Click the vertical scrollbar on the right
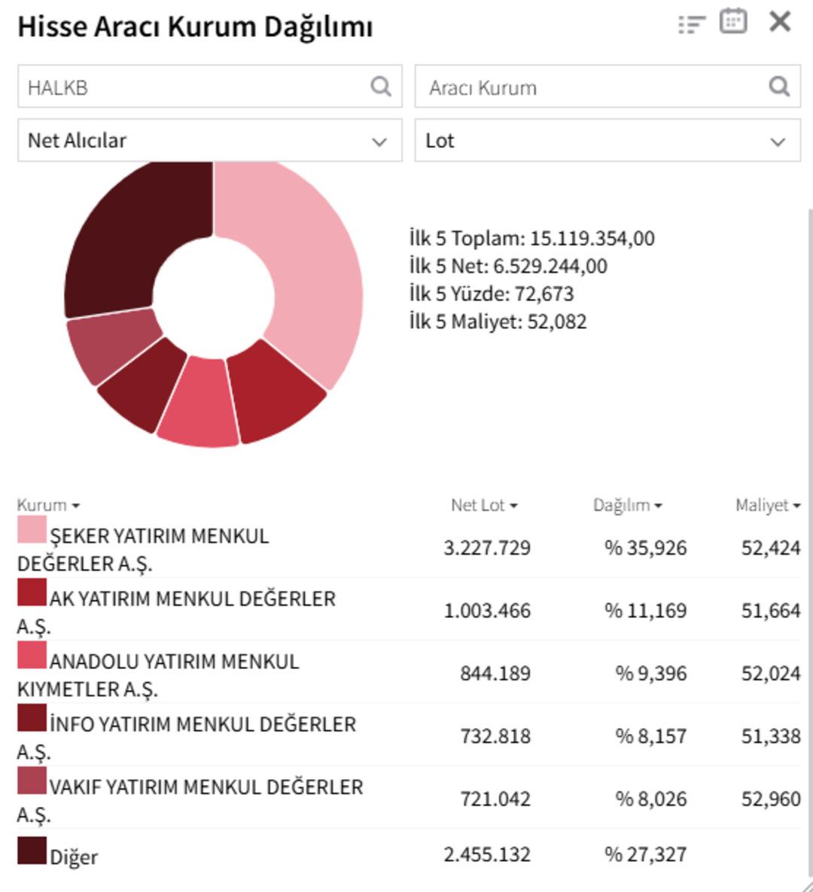 click(x=808, y=452)
